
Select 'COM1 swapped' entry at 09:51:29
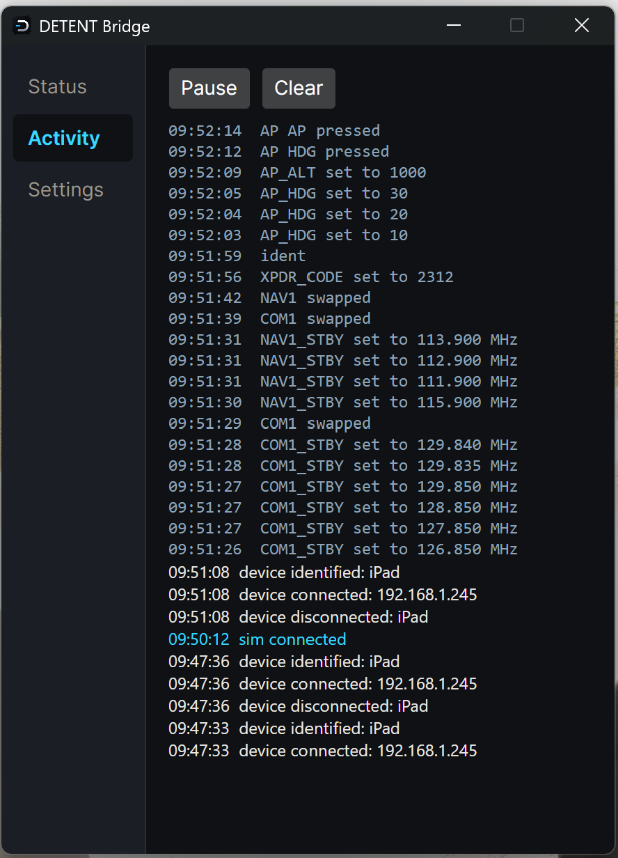[269, 423]
